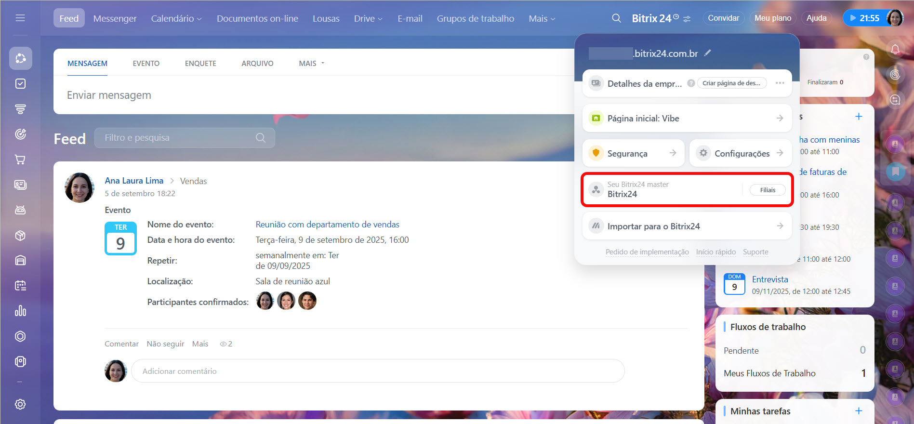Screen dimensions: 914x424
Task: Click the tasks checkmark icon in the sidebar
Action: (20, 84)
